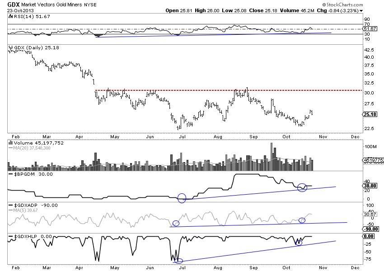Click the black line legend marker beside $BPGDM

10,174
